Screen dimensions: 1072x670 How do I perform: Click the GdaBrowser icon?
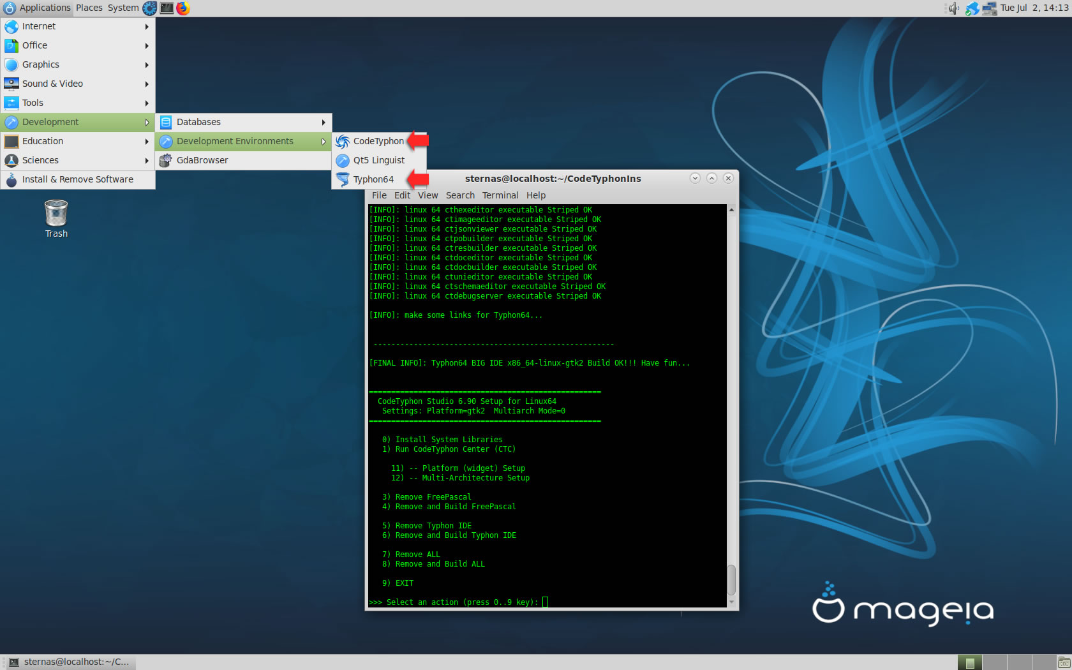coord(166,160)
